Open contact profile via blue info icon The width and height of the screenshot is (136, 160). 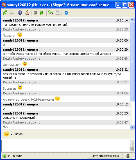[x=20, y=13]
